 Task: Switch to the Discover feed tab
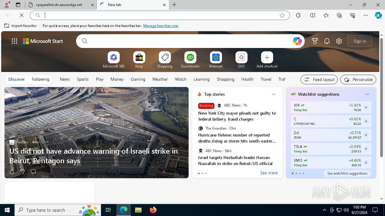pos(17,79)
